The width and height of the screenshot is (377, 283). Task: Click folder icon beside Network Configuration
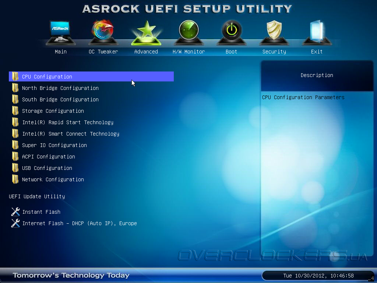15,179
